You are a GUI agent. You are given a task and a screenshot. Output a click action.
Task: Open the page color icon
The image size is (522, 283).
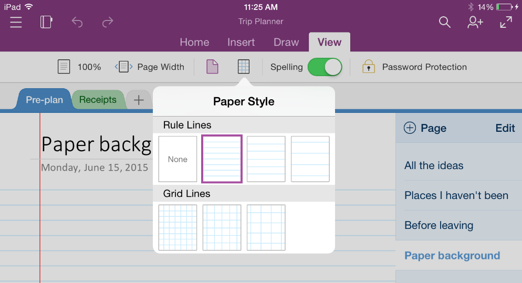212,67
